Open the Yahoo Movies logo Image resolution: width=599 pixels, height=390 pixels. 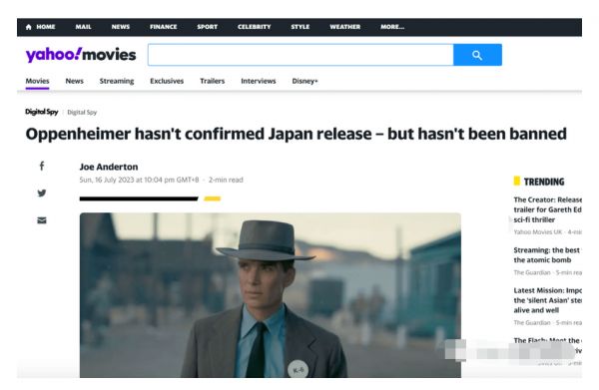point(81,55)
